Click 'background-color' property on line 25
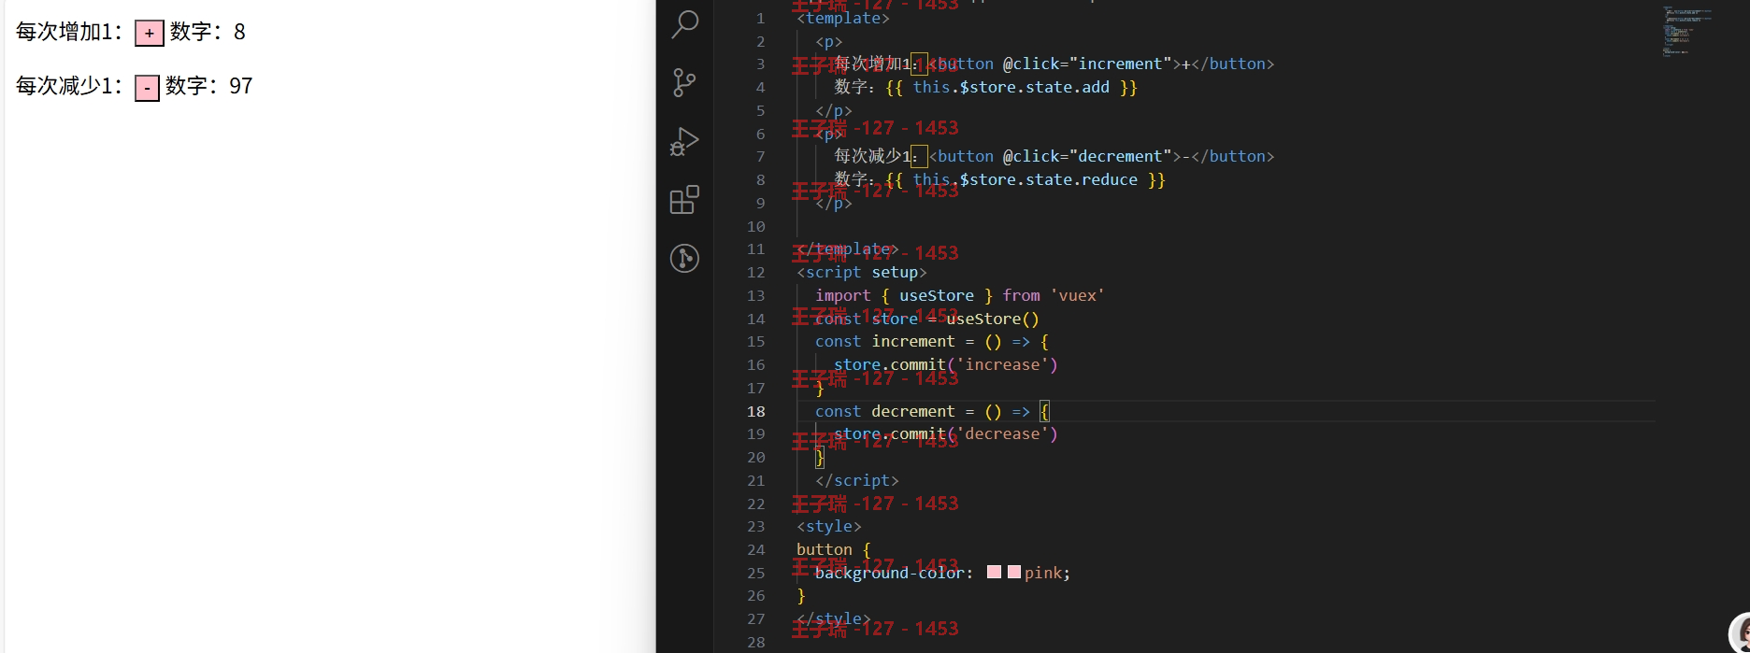This screenshot has height=653, width=1750. [890, 573]
